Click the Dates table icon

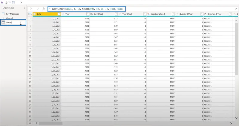click(x=3, y=22)
